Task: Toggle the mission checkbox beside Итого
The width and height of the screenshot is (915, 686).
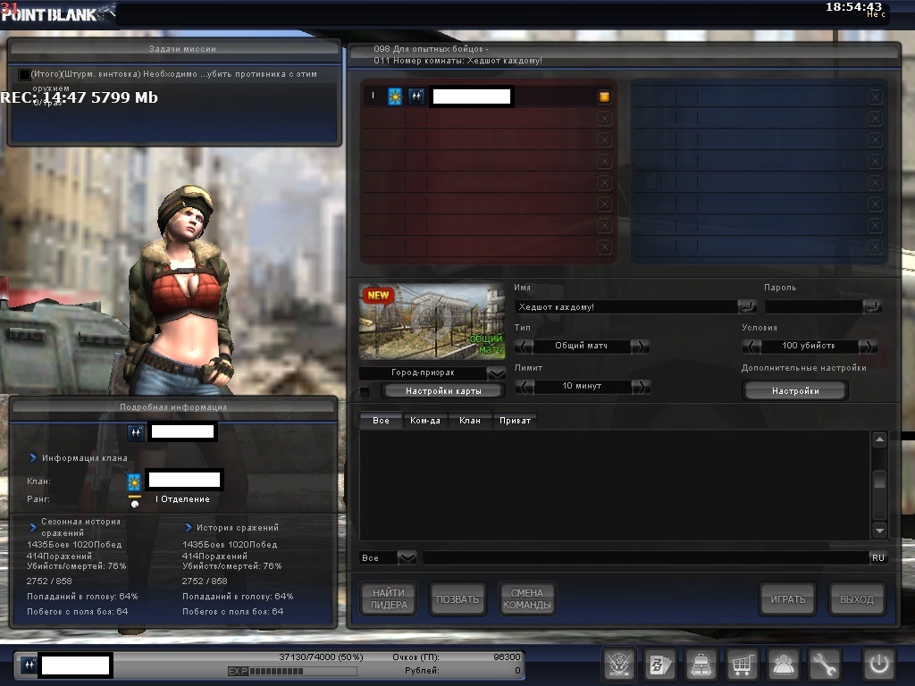Action: click(24, 75)
